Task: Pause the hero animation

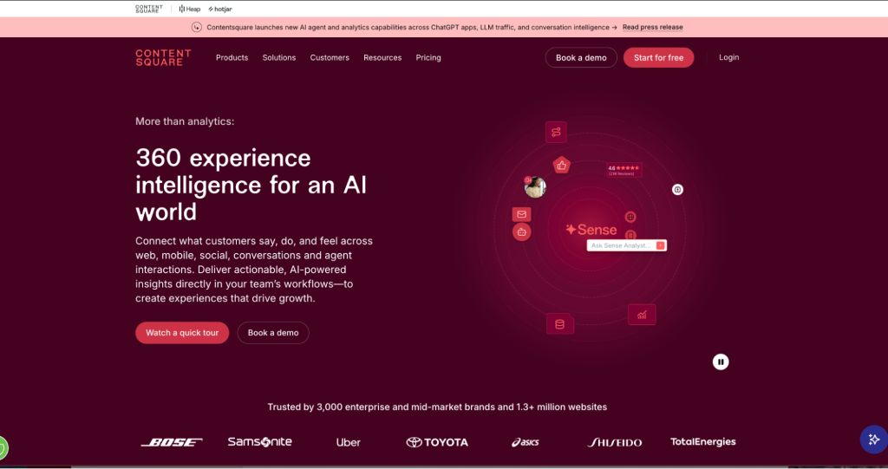Action: [x=721, y=362]
